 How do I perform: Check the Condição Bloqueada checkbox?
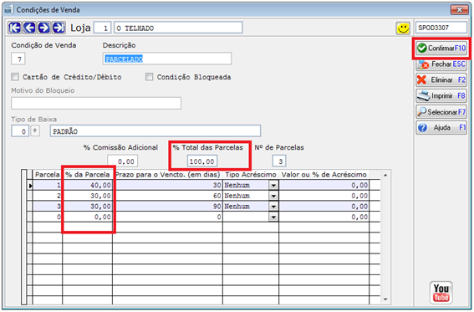pyautogui.click(x=149, y=77)
